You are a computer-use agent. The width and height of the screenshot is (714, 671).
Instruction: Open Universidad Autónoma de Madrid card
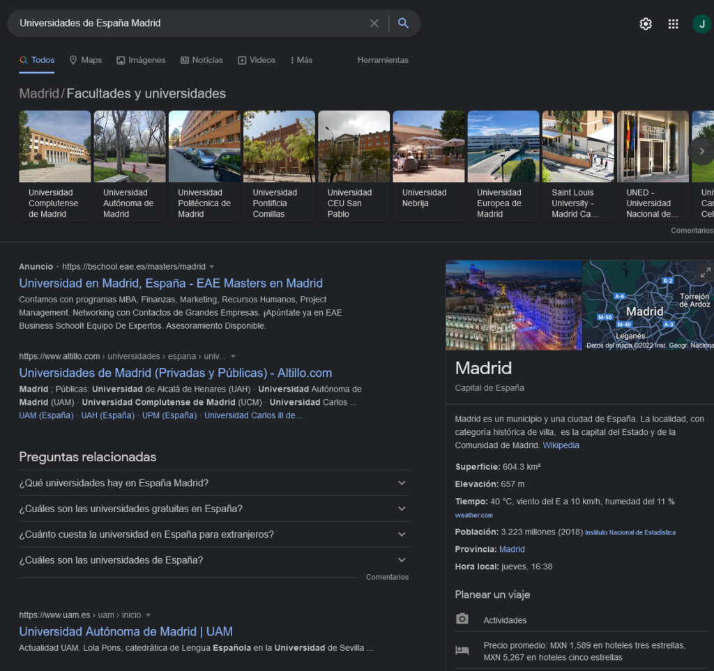[x=130, y=166]
